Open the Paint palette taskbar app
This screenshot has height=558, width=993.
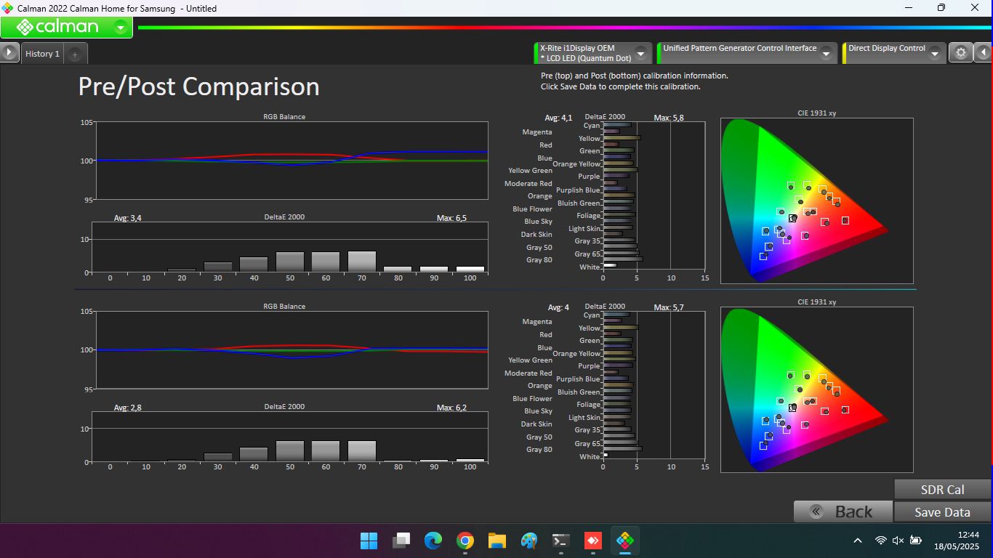529,541
